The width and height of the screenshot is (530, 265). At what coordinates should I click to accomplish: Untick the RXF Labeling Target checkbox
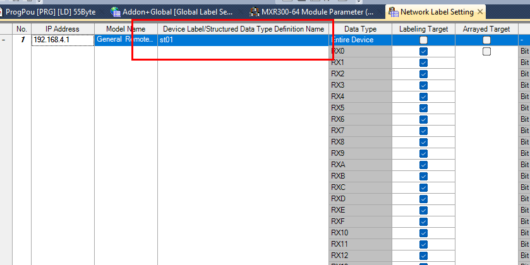pos(423,222)
